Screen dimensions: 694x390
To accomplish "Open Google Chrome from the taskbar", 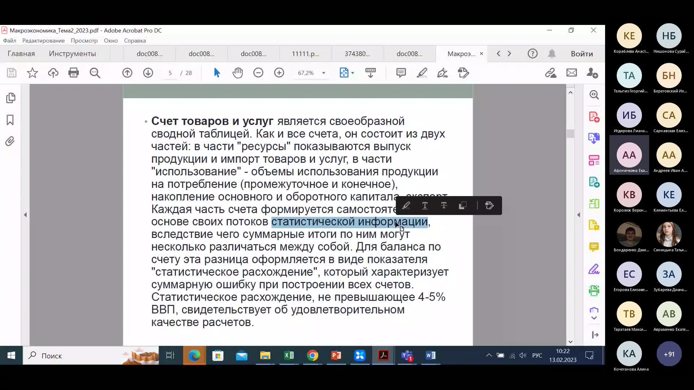I will pyautogui.click(x=313, y=356).
